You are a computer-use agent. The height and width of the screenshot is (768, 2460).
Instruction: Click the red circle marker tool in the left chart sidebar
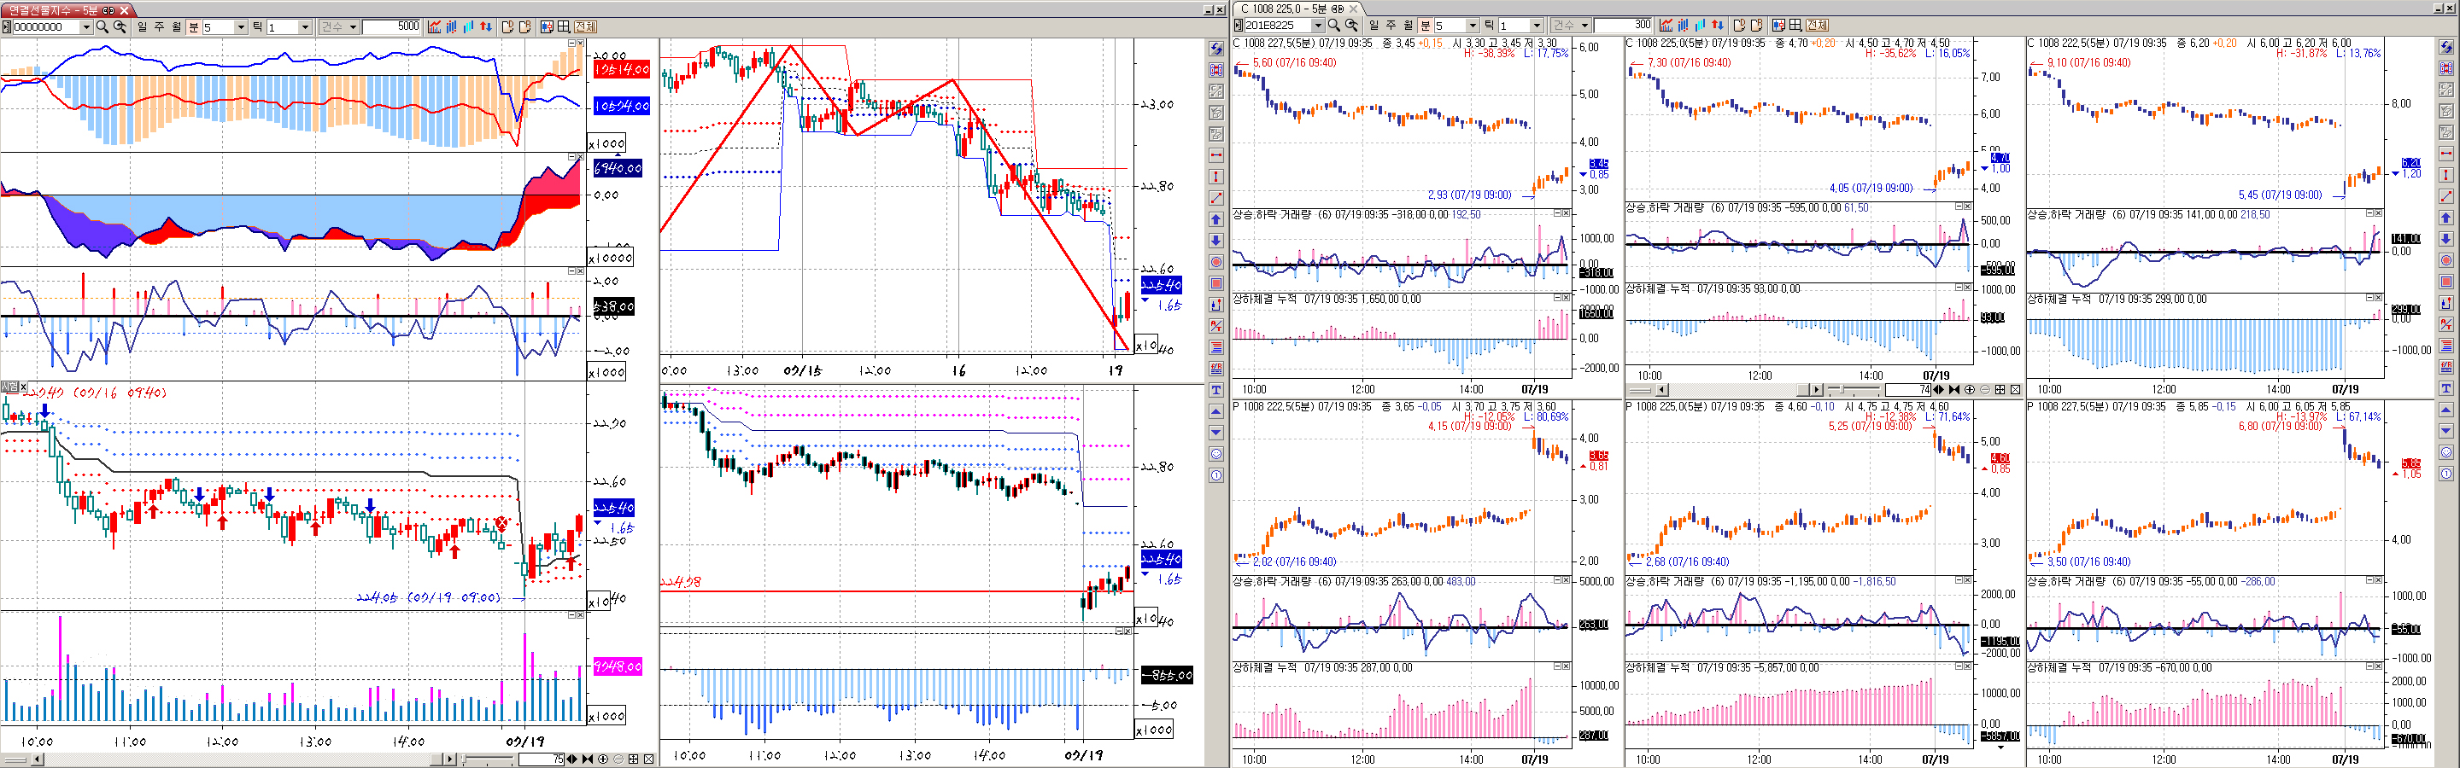click(1215, 262)
